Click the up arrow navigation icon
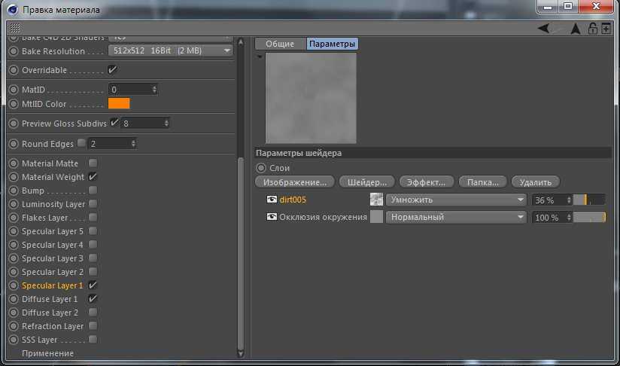The height and width of the screenshot is (366, 620). click(x=576, y=29)
